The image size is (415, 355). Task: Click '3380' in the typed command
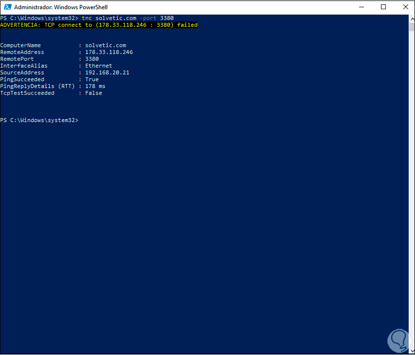(167, 18)
